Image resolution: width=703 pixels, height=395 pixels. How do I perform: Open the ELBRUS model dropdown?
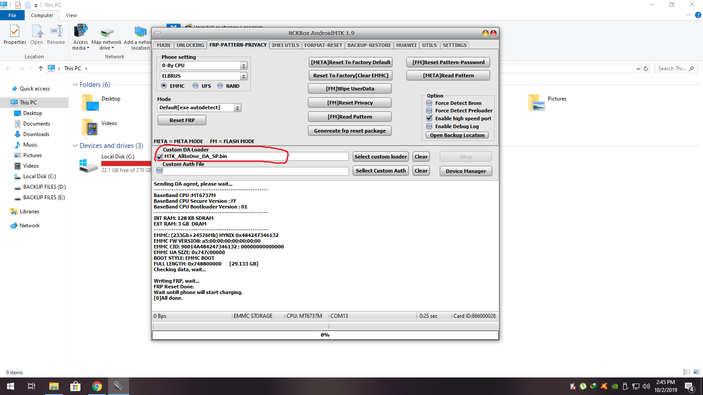click(244, 76)
